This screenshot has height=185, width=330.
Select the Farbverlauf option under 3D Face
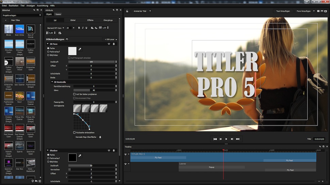48,52
